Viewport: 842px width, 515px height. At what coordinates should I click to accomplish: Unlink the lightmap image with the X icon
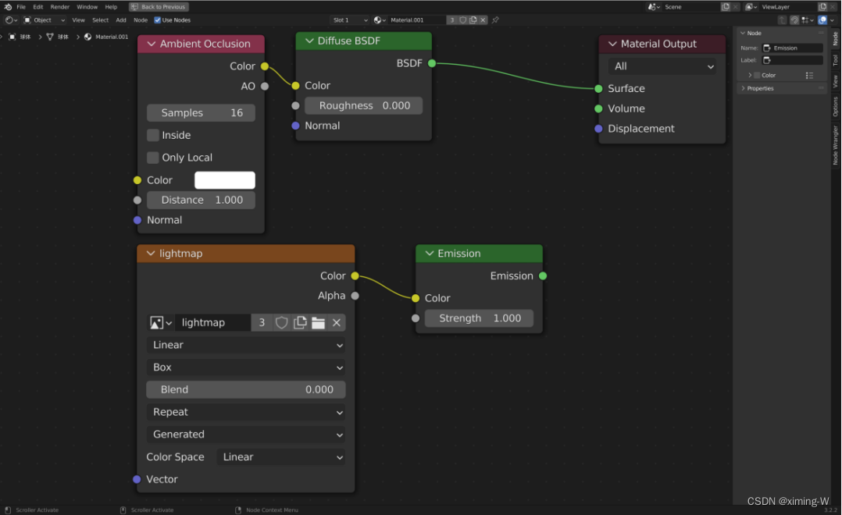336,322
